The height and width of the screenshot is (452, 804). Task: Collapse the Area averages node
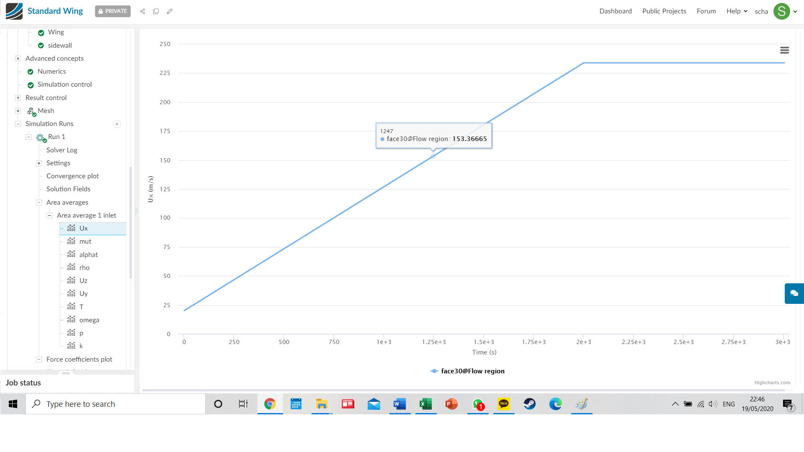tap(39, 203)
